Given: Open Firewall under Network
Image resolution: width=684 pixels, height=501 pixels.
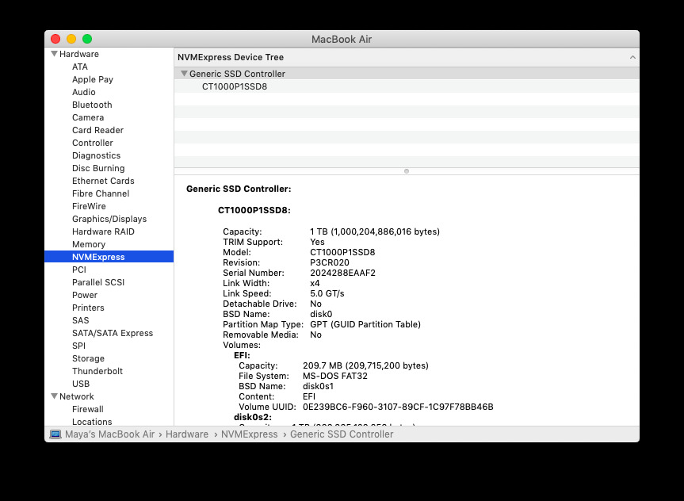Looking at the screenshot, I should (x=88, y=409).
